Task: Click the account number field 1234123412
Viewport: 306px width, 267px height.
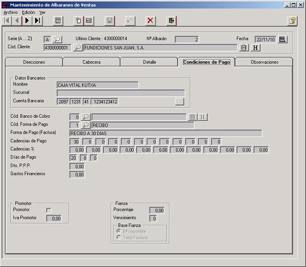Action: click(x=104, y=102)
